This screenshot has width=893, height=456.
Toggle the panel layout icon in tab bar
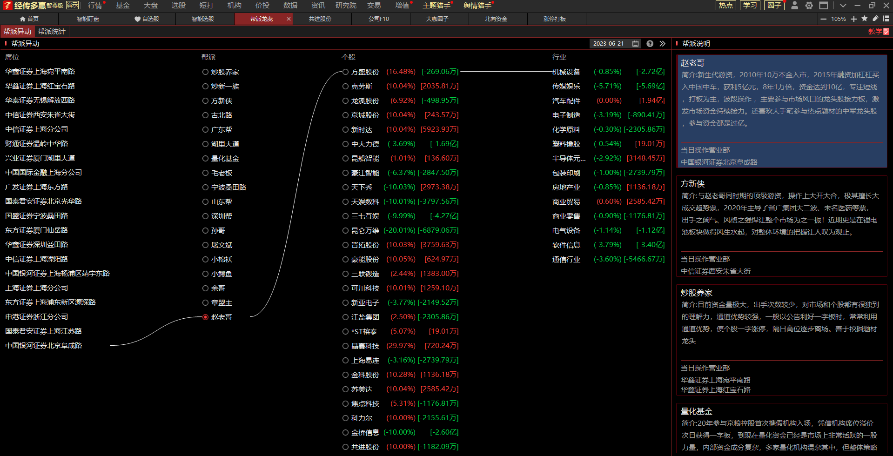tap(886, 19)
